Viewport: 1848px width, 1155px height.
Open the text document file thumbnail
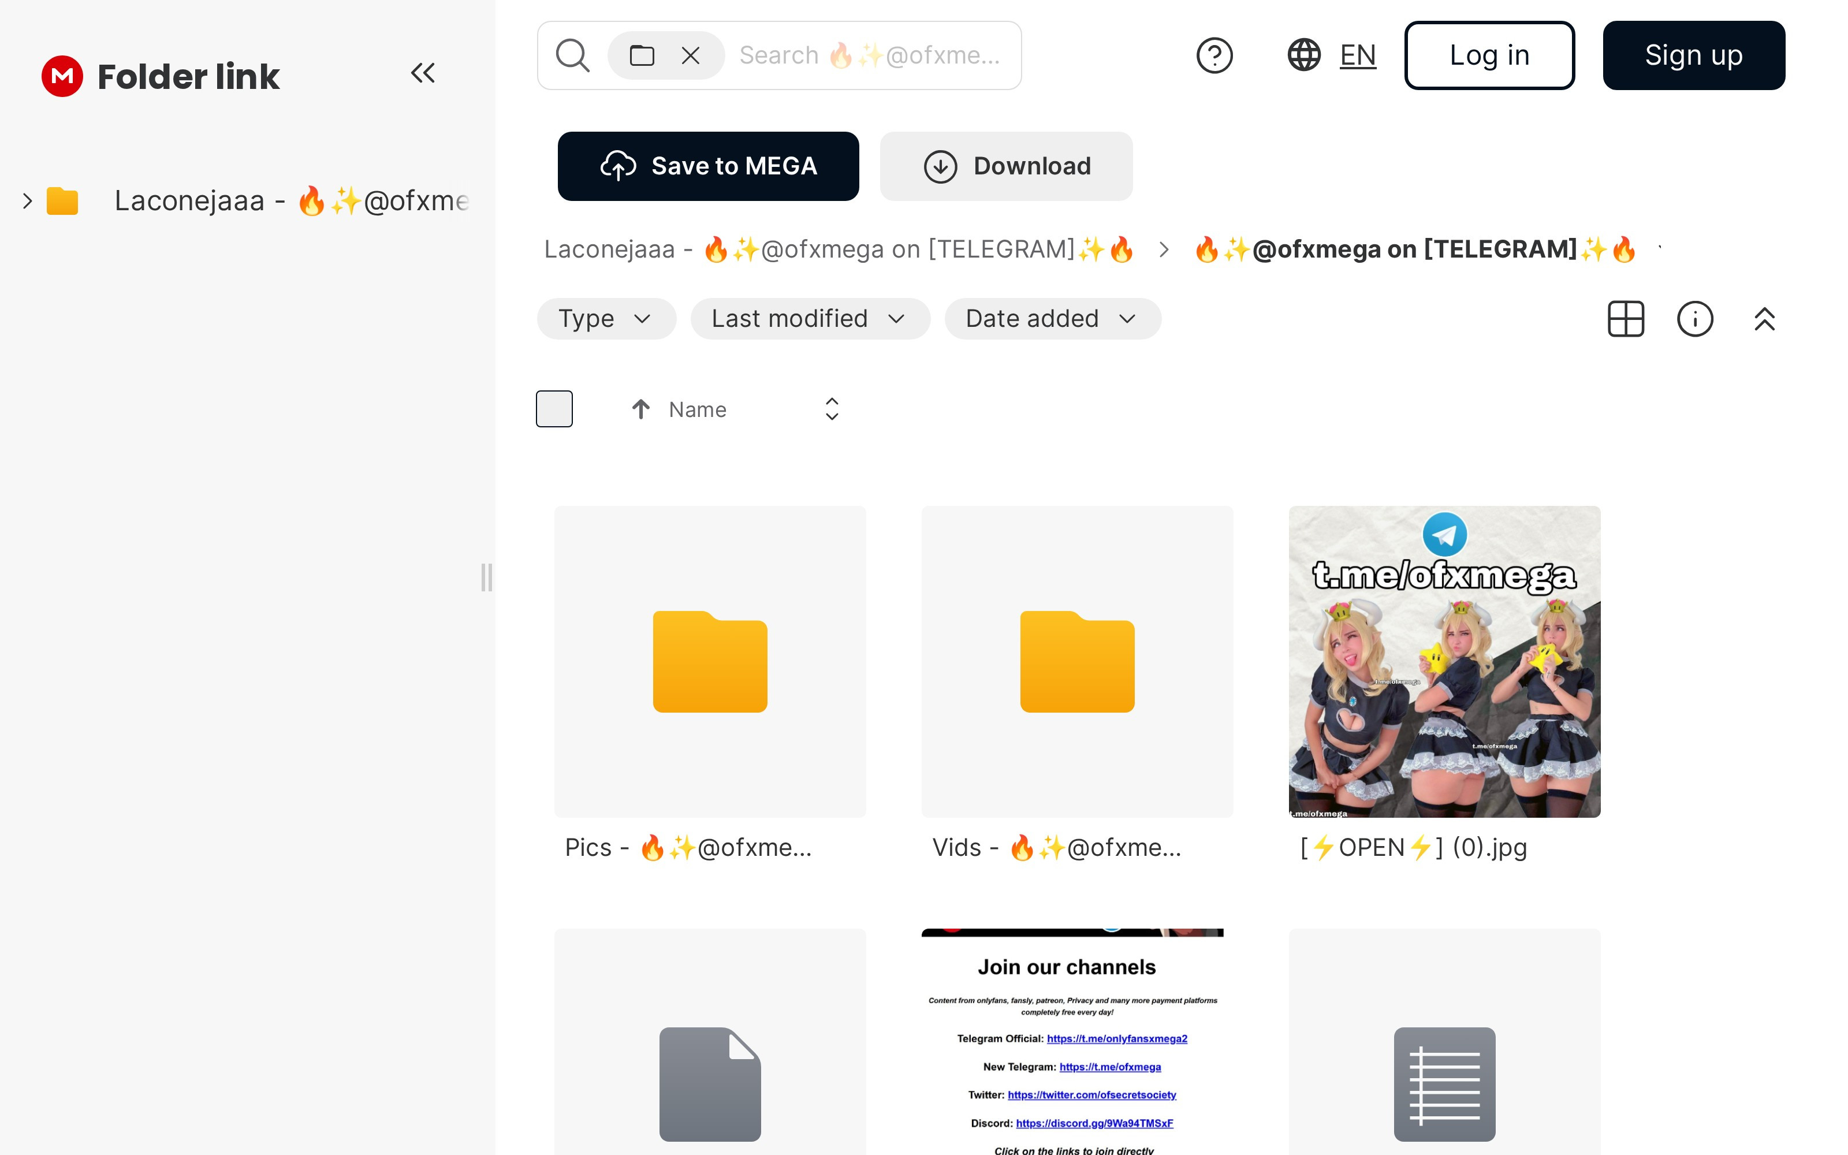coord(1444,1042)
